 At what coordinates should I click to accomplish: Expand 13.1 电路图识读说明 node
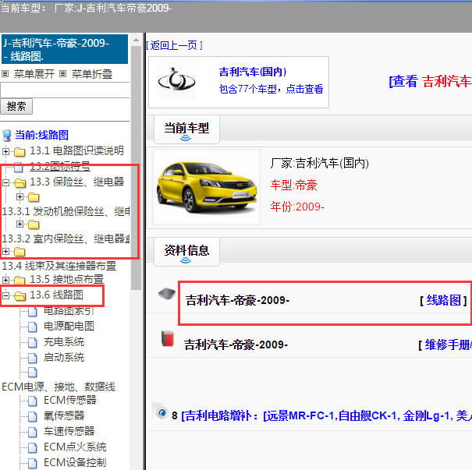point(5,151)
